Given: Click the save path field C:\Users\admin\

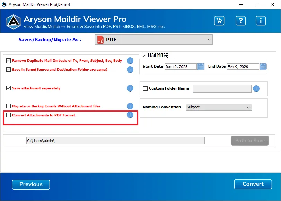Looking at the screenshot, I should (115, 141).
